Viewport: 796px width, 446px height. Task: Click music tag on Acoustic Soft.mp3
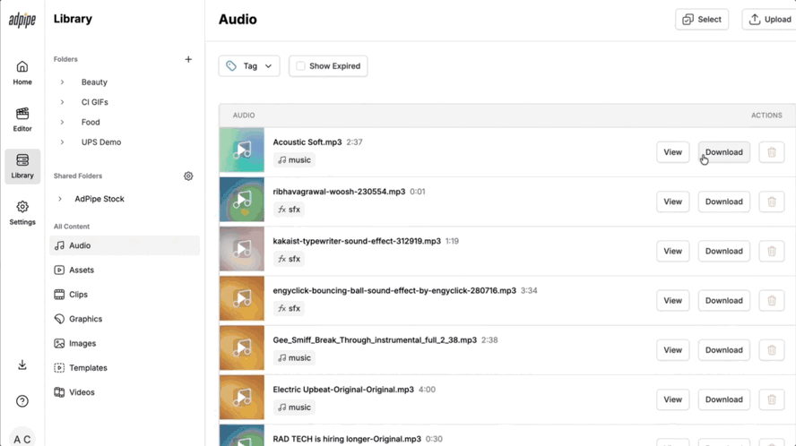(294, 159)
